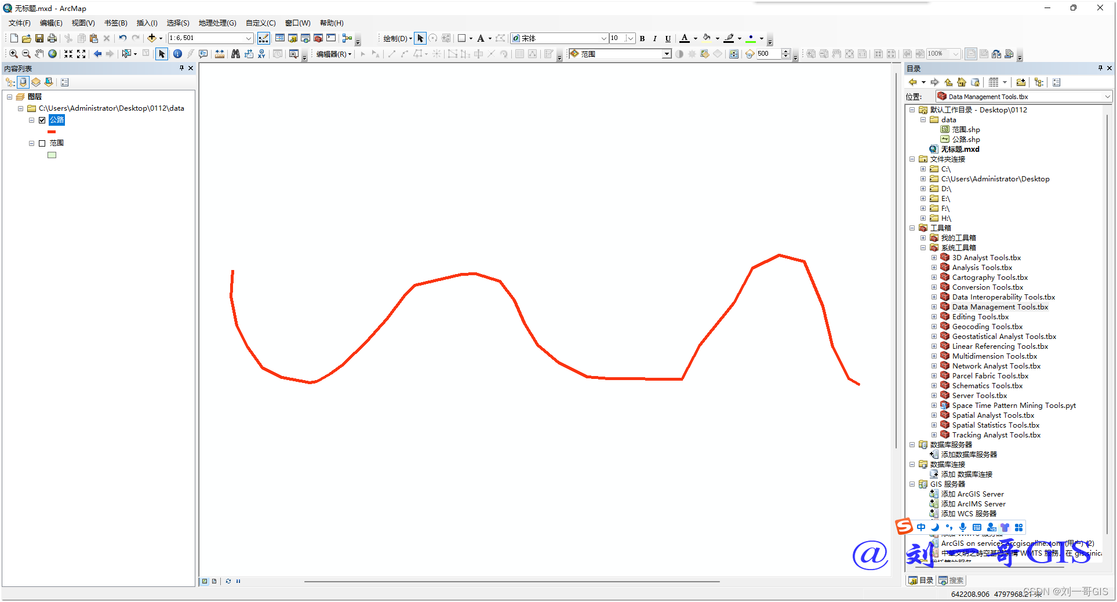Image resolution: width=1117 pixels, height=602 pixels.
Task: Open the font size dropdown
Action: 630,38
